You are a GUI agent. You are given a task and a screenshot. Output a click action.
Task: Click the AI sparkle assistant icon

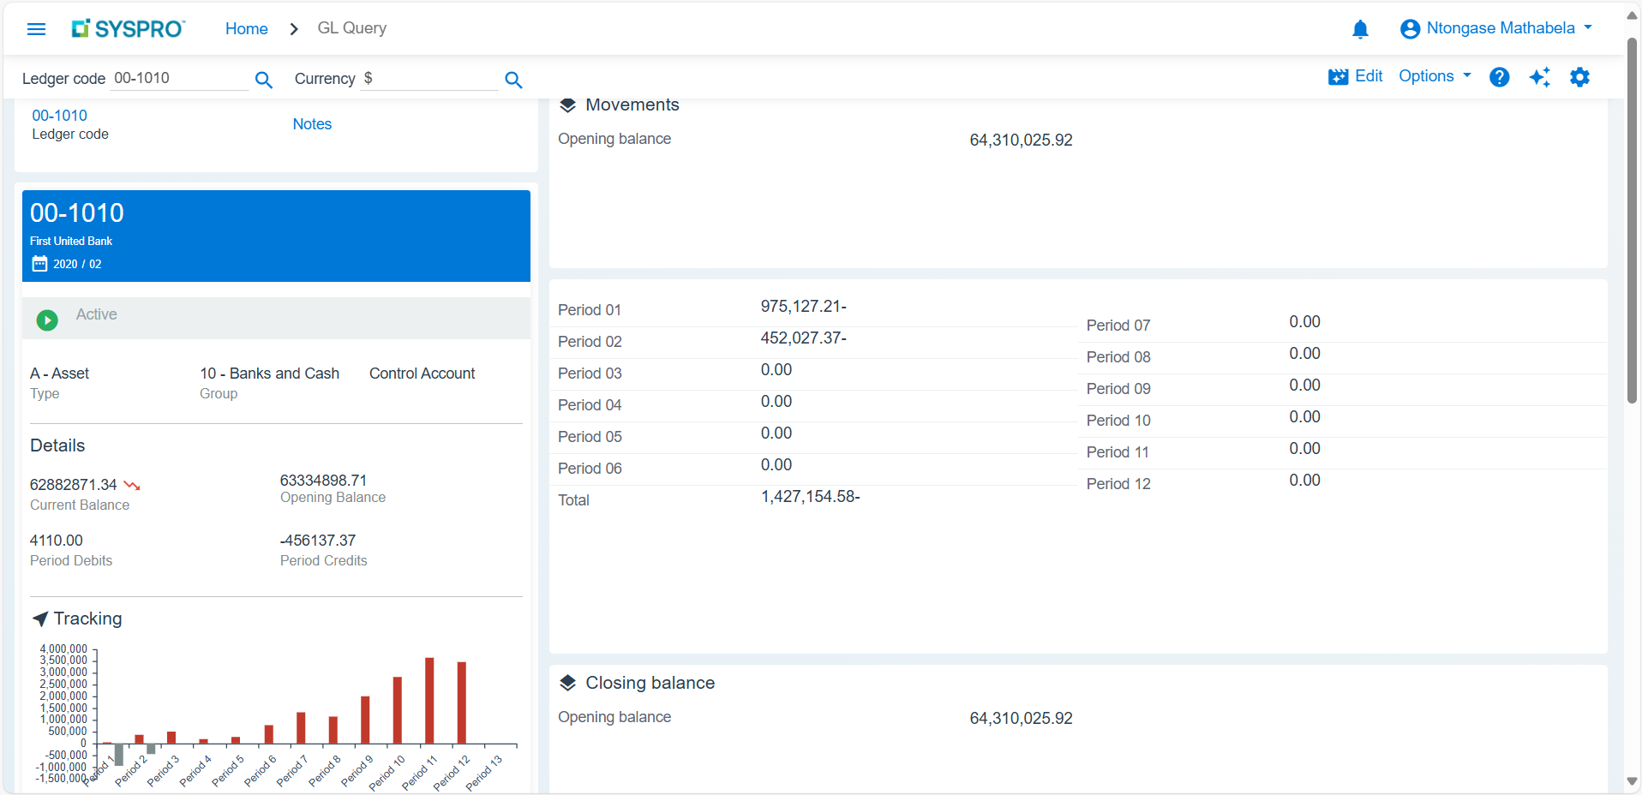pos(1539,77)
